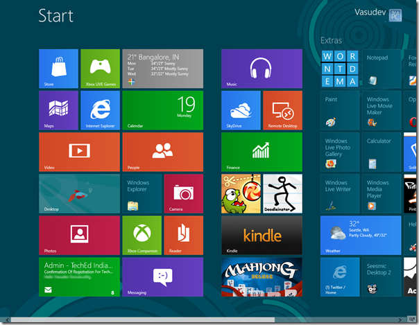Open the Paint tile
419x325 pixels.
tap(340, 110)
